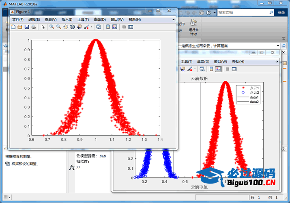Image resolution: width=290 pixels, height=203 pixels.
Task: Dock Figure 1 using menu bar arrow
Action: (173, 19)
